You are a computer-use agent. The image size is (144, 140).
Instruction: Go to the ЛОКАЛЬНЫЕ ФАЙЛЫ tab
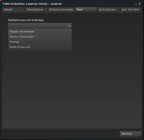tap(61, 10)
